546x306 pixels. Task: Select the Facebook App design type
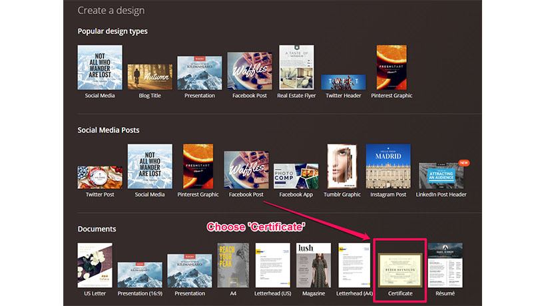(x=296, y=176)
